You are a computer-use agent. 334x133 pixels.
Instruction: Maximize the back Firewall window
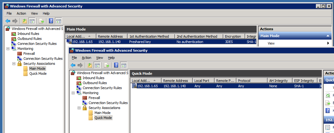pyautogui.click(x=323, y=6)
